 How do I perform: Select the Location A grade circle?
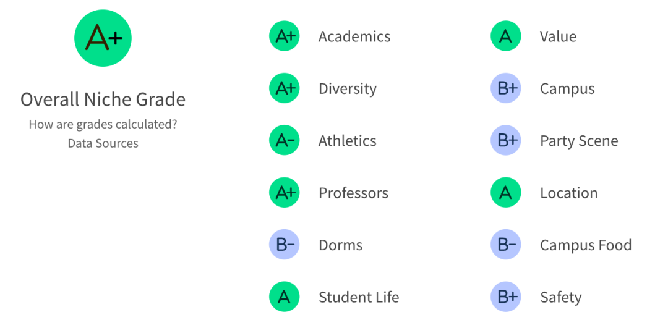point(506,193)
